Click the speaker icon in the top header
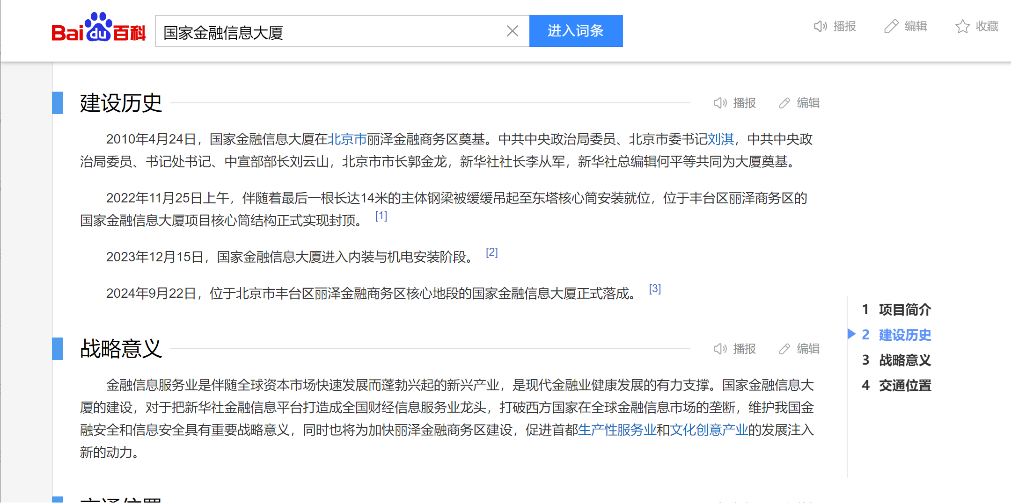 tap(820, 26)
